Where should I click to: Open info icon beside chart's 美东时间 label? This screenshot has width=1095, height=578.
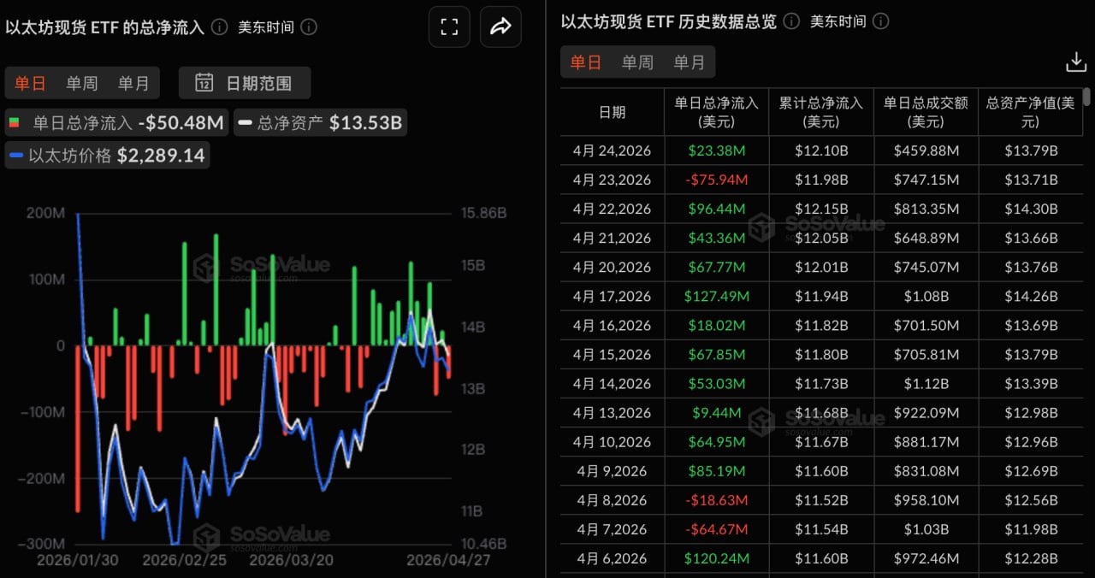pyautogui.click(x=309, y=27)
